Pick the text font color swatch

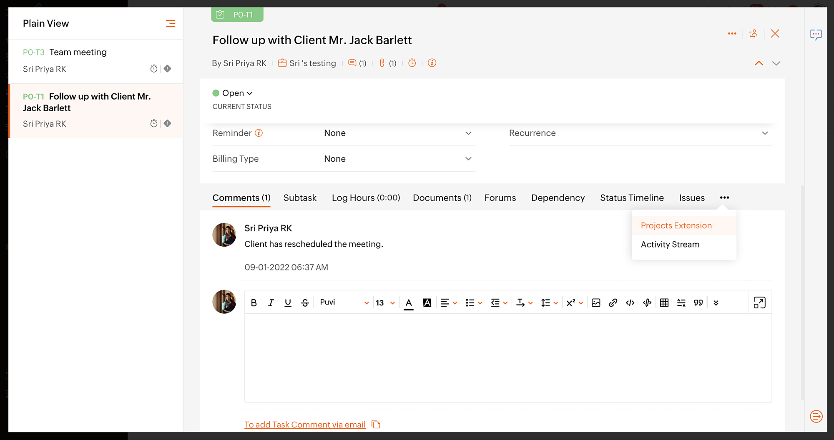click(x=409, y=303)
